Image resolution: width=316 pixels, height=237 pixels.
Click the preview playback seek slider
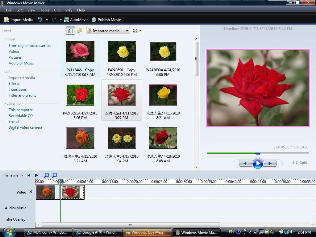click(258, 153)
